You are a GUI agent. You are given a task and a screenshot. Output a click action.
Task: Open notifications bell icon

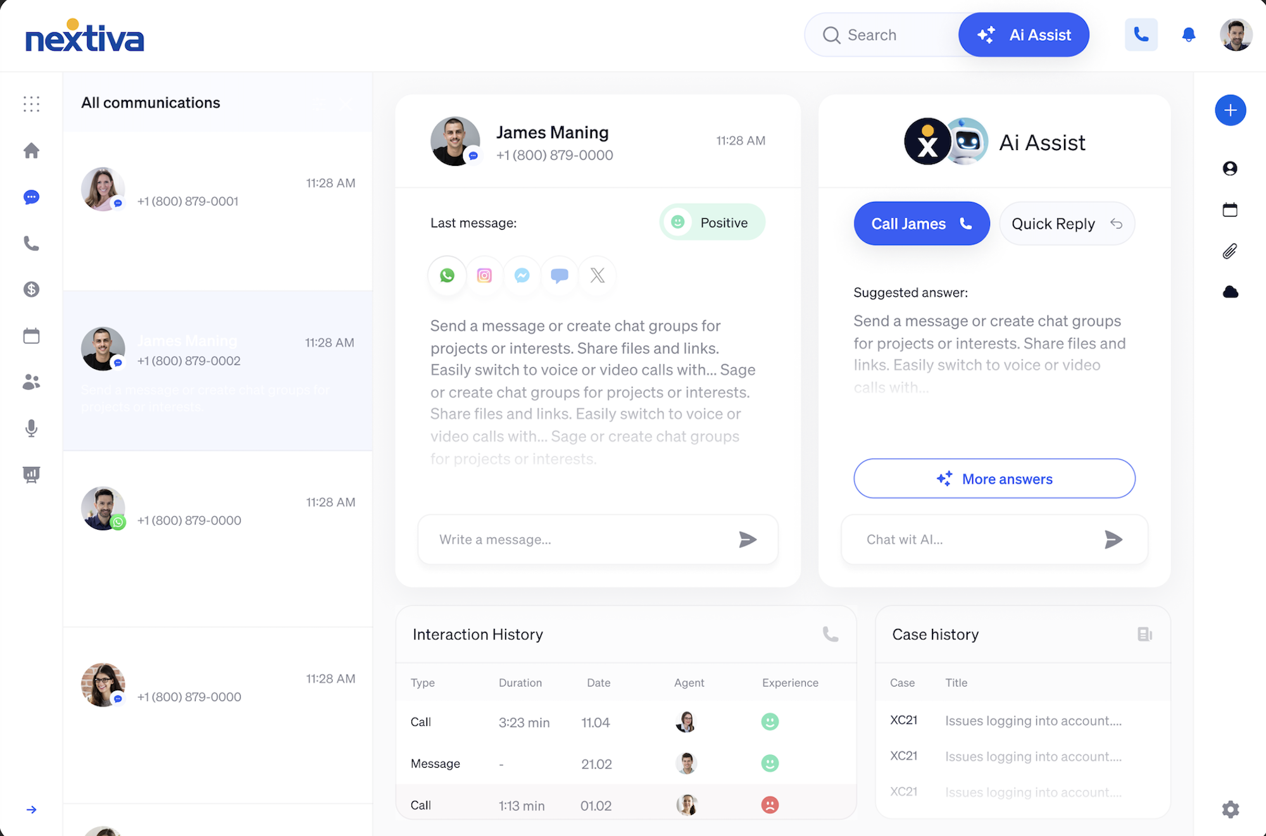(x=1189, y=35)
